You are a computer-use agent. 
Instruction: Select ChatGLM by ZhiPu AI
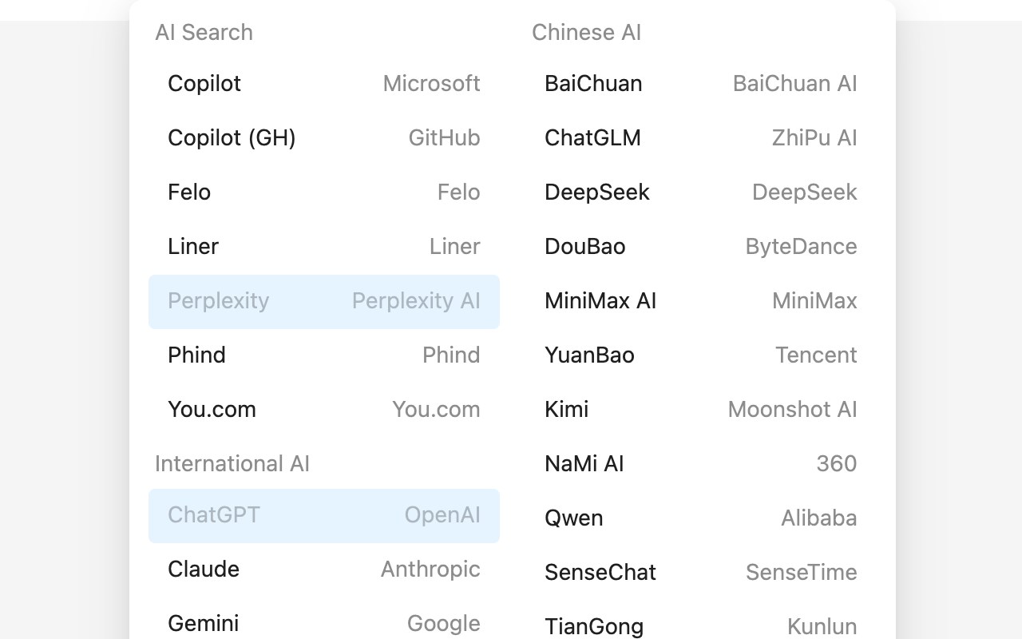pyautogui.click(x=701, y=138)
